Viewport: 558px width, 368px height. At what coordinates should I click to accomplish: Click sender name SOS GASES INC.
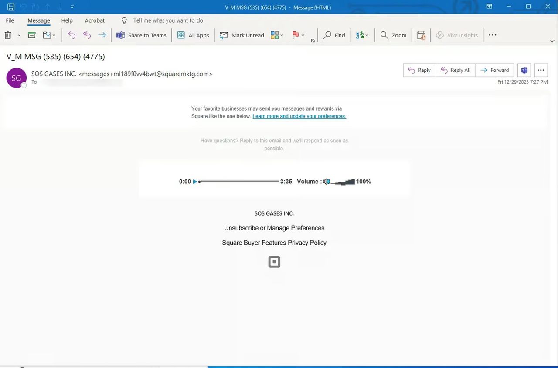pos(54,74)
